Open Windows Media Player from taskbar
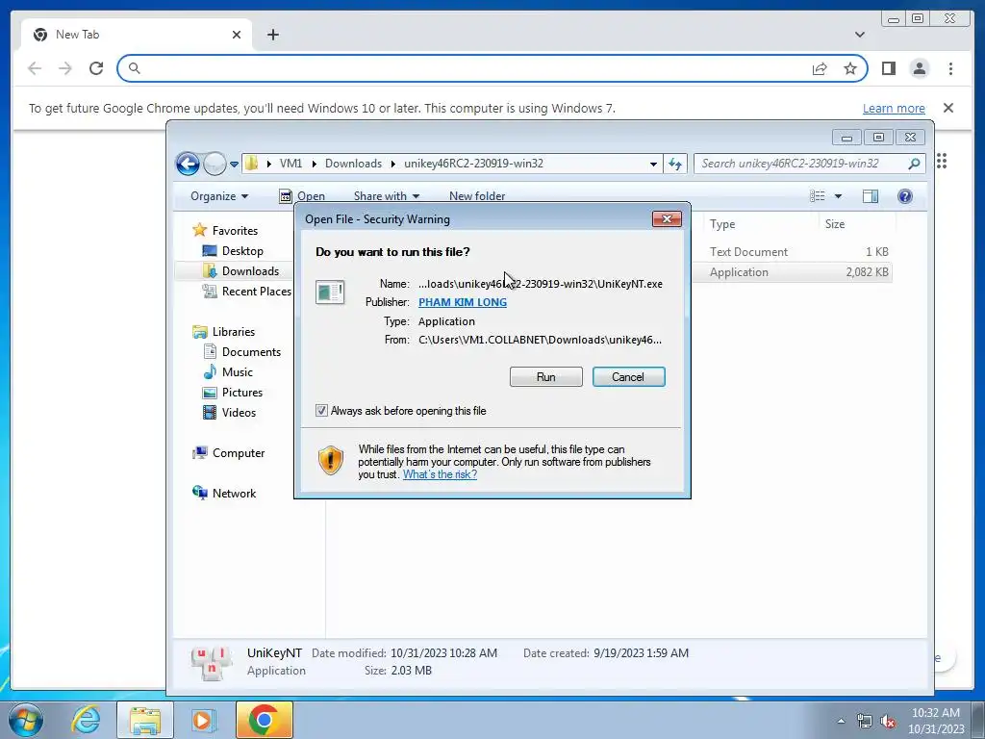 [x=202, y=720]
